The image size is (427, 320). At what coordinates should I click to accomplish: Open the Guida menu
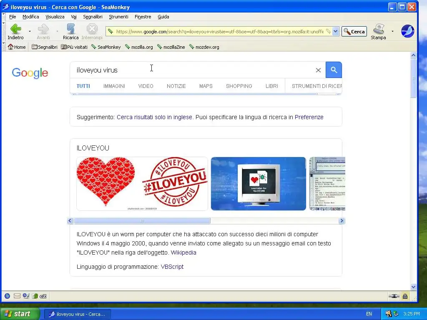[x=163, y=17]
